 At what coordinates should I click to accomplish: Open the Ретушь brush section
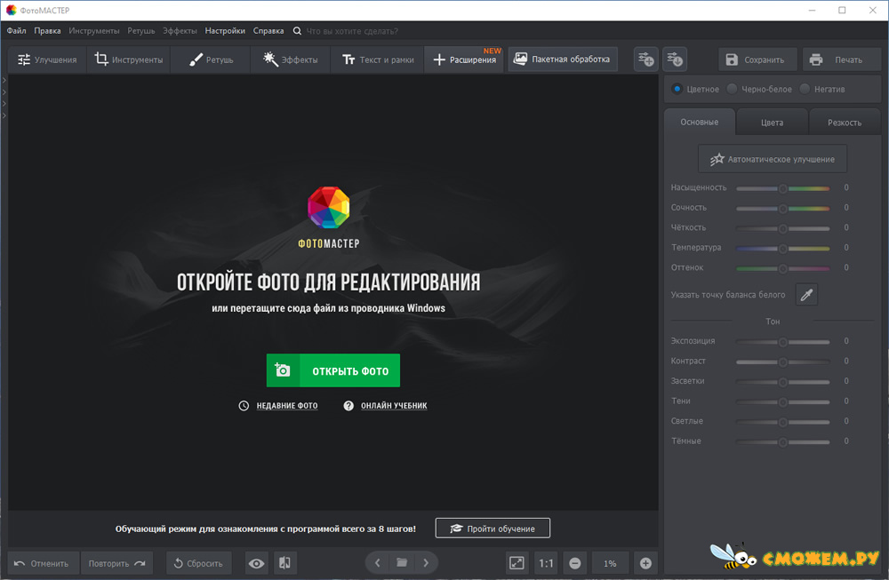(211, 60)
